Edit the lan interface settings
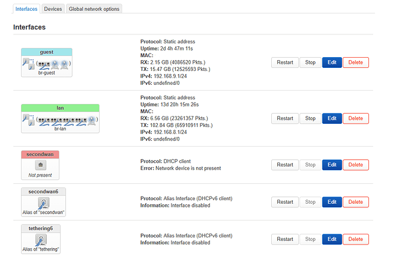Viewport: 414px width, 256px height. tap(332, 118)
